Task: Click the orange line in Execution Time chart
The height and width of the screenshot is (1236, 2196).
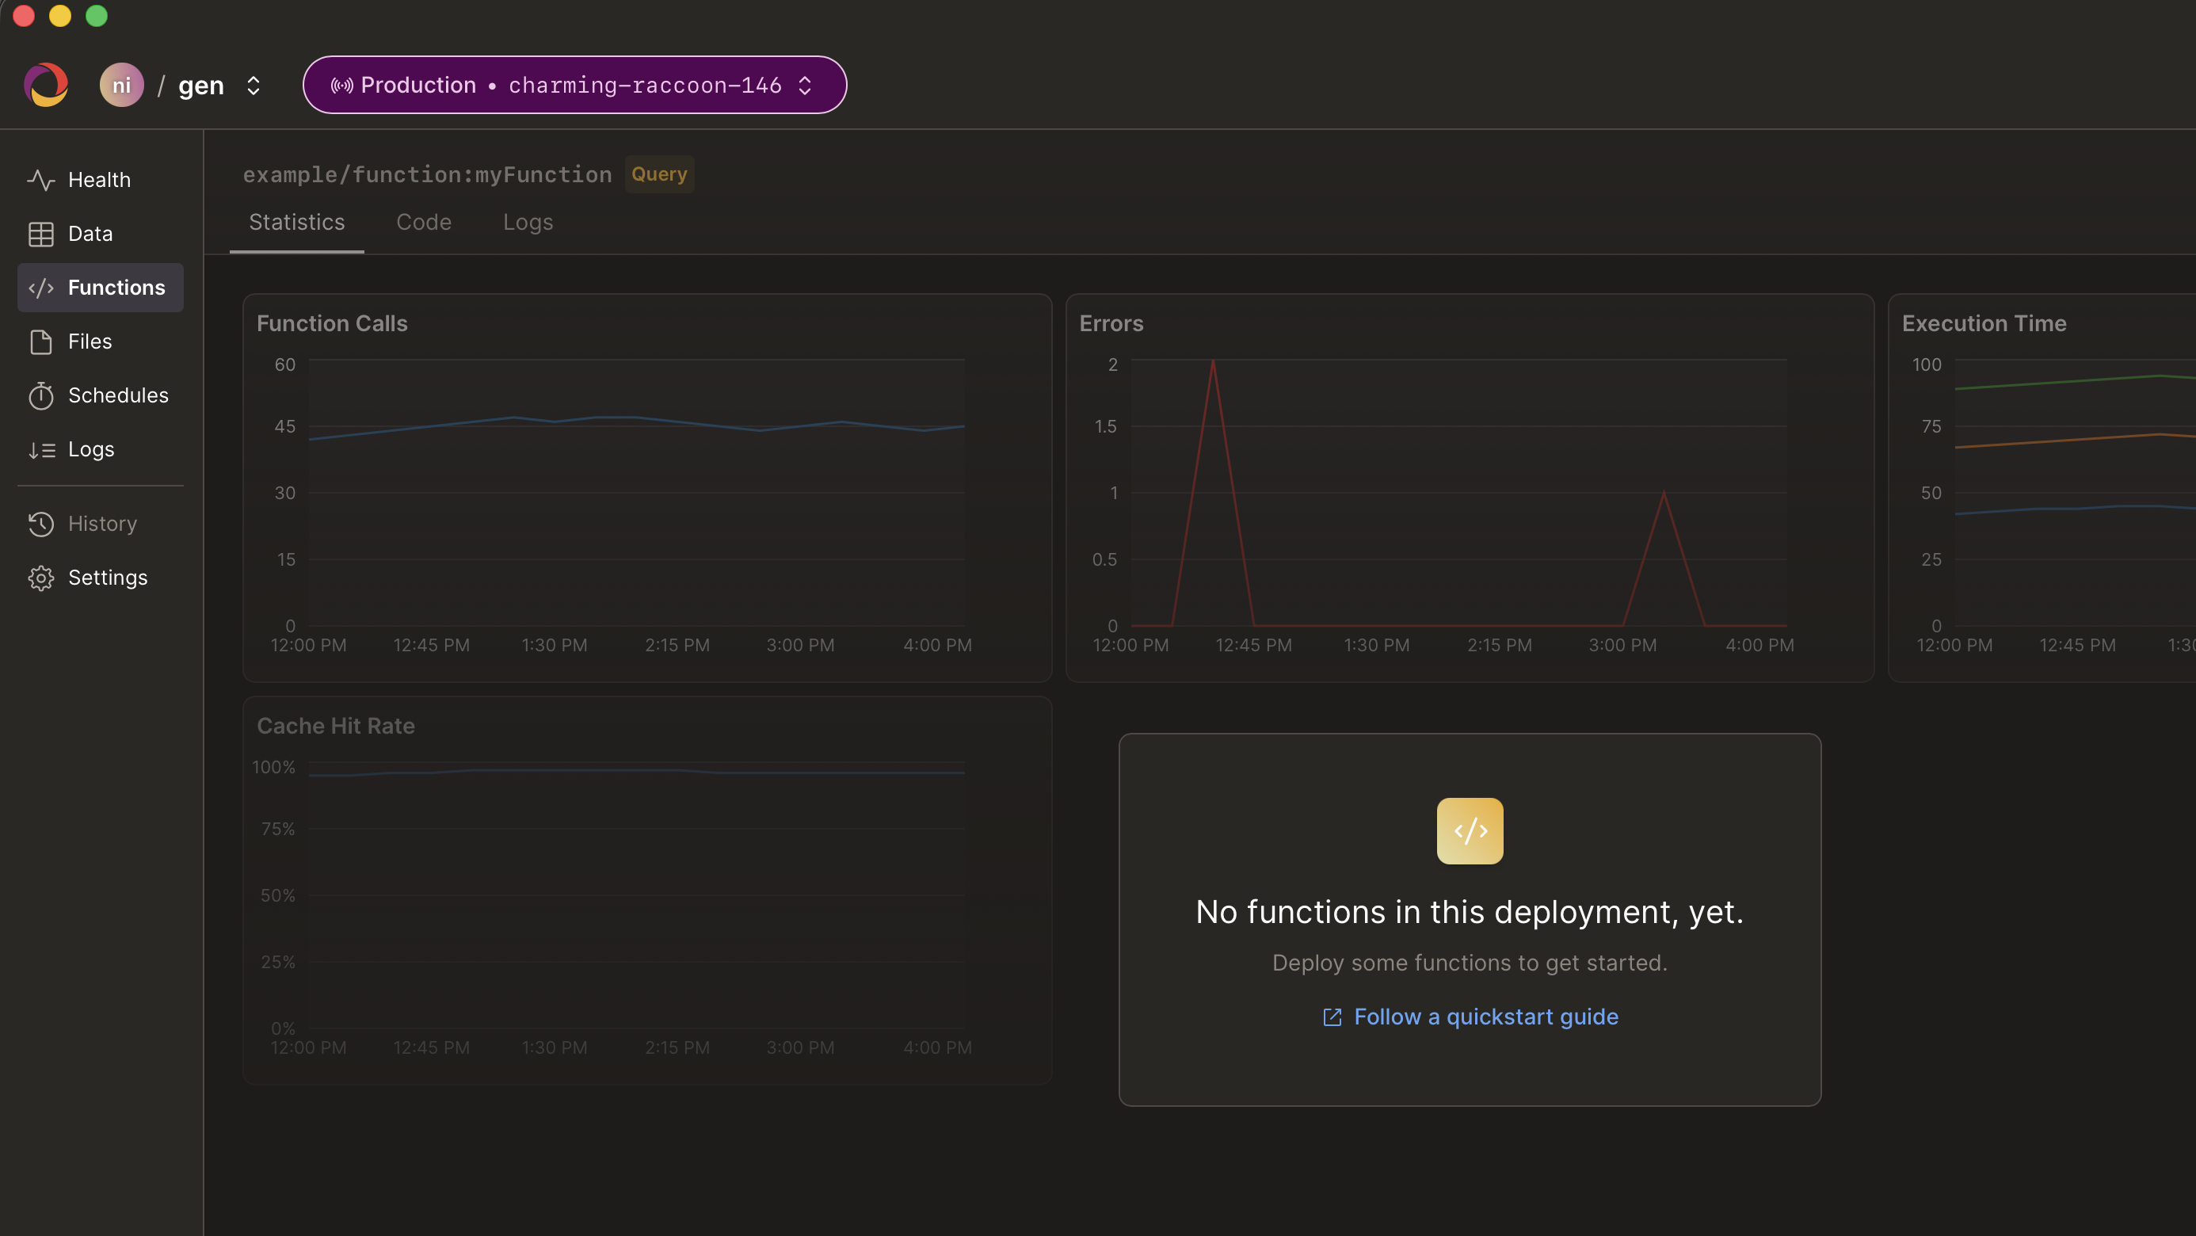Action: tap(2075, 440)
